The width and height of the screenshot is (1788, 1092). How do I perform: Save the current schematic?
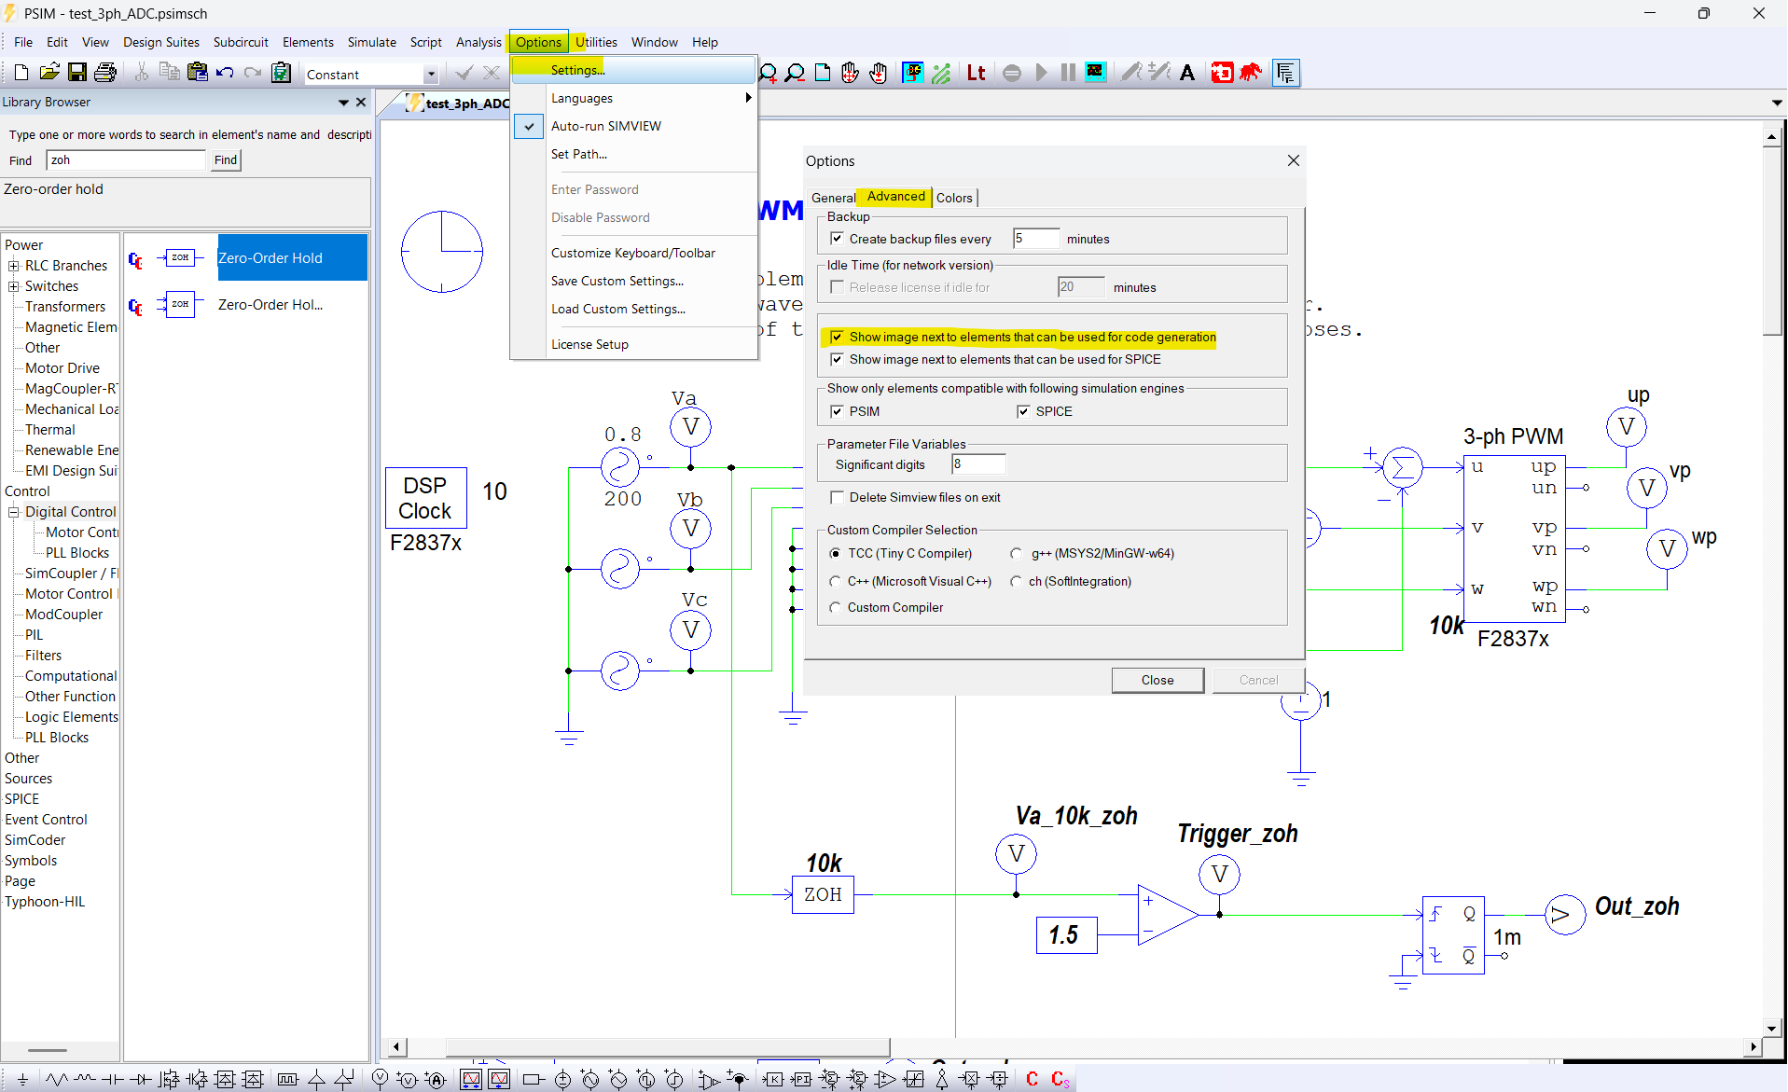coord(77,73)
